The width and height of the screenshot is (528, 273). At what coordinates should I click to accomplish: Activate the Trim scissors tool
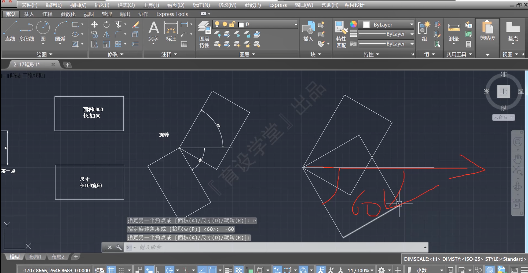tap(118, 25)
